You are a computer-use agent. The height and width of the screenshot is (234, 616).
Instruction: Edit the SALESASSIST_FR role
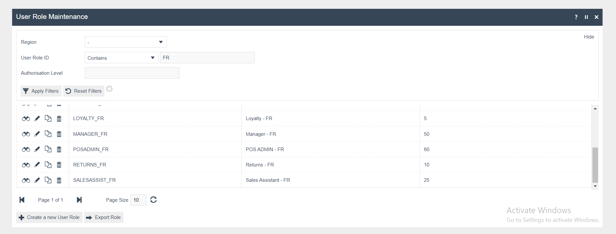click(x=37, y=180)
